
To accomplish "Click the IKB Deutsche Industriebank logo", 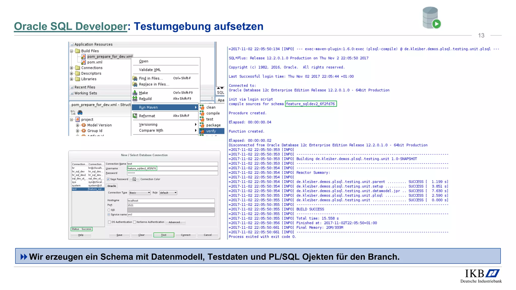I will [x=481, y=276].
